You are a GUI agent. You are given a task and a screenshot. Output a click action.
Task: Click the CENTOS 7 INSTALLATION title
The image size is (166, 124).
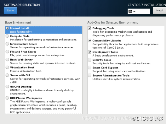(x=146, y=5)
